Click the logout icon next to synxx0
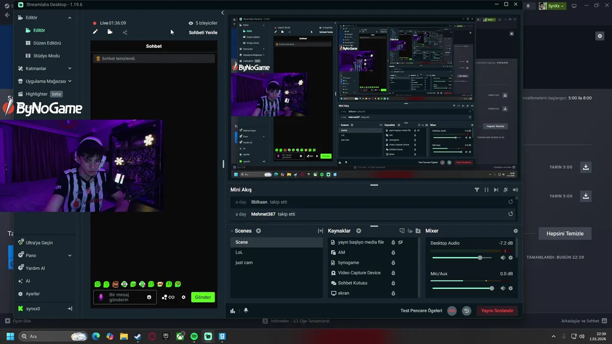Image resolution: width=612 pixels, height=344 pixels. (x=70, y=309)
